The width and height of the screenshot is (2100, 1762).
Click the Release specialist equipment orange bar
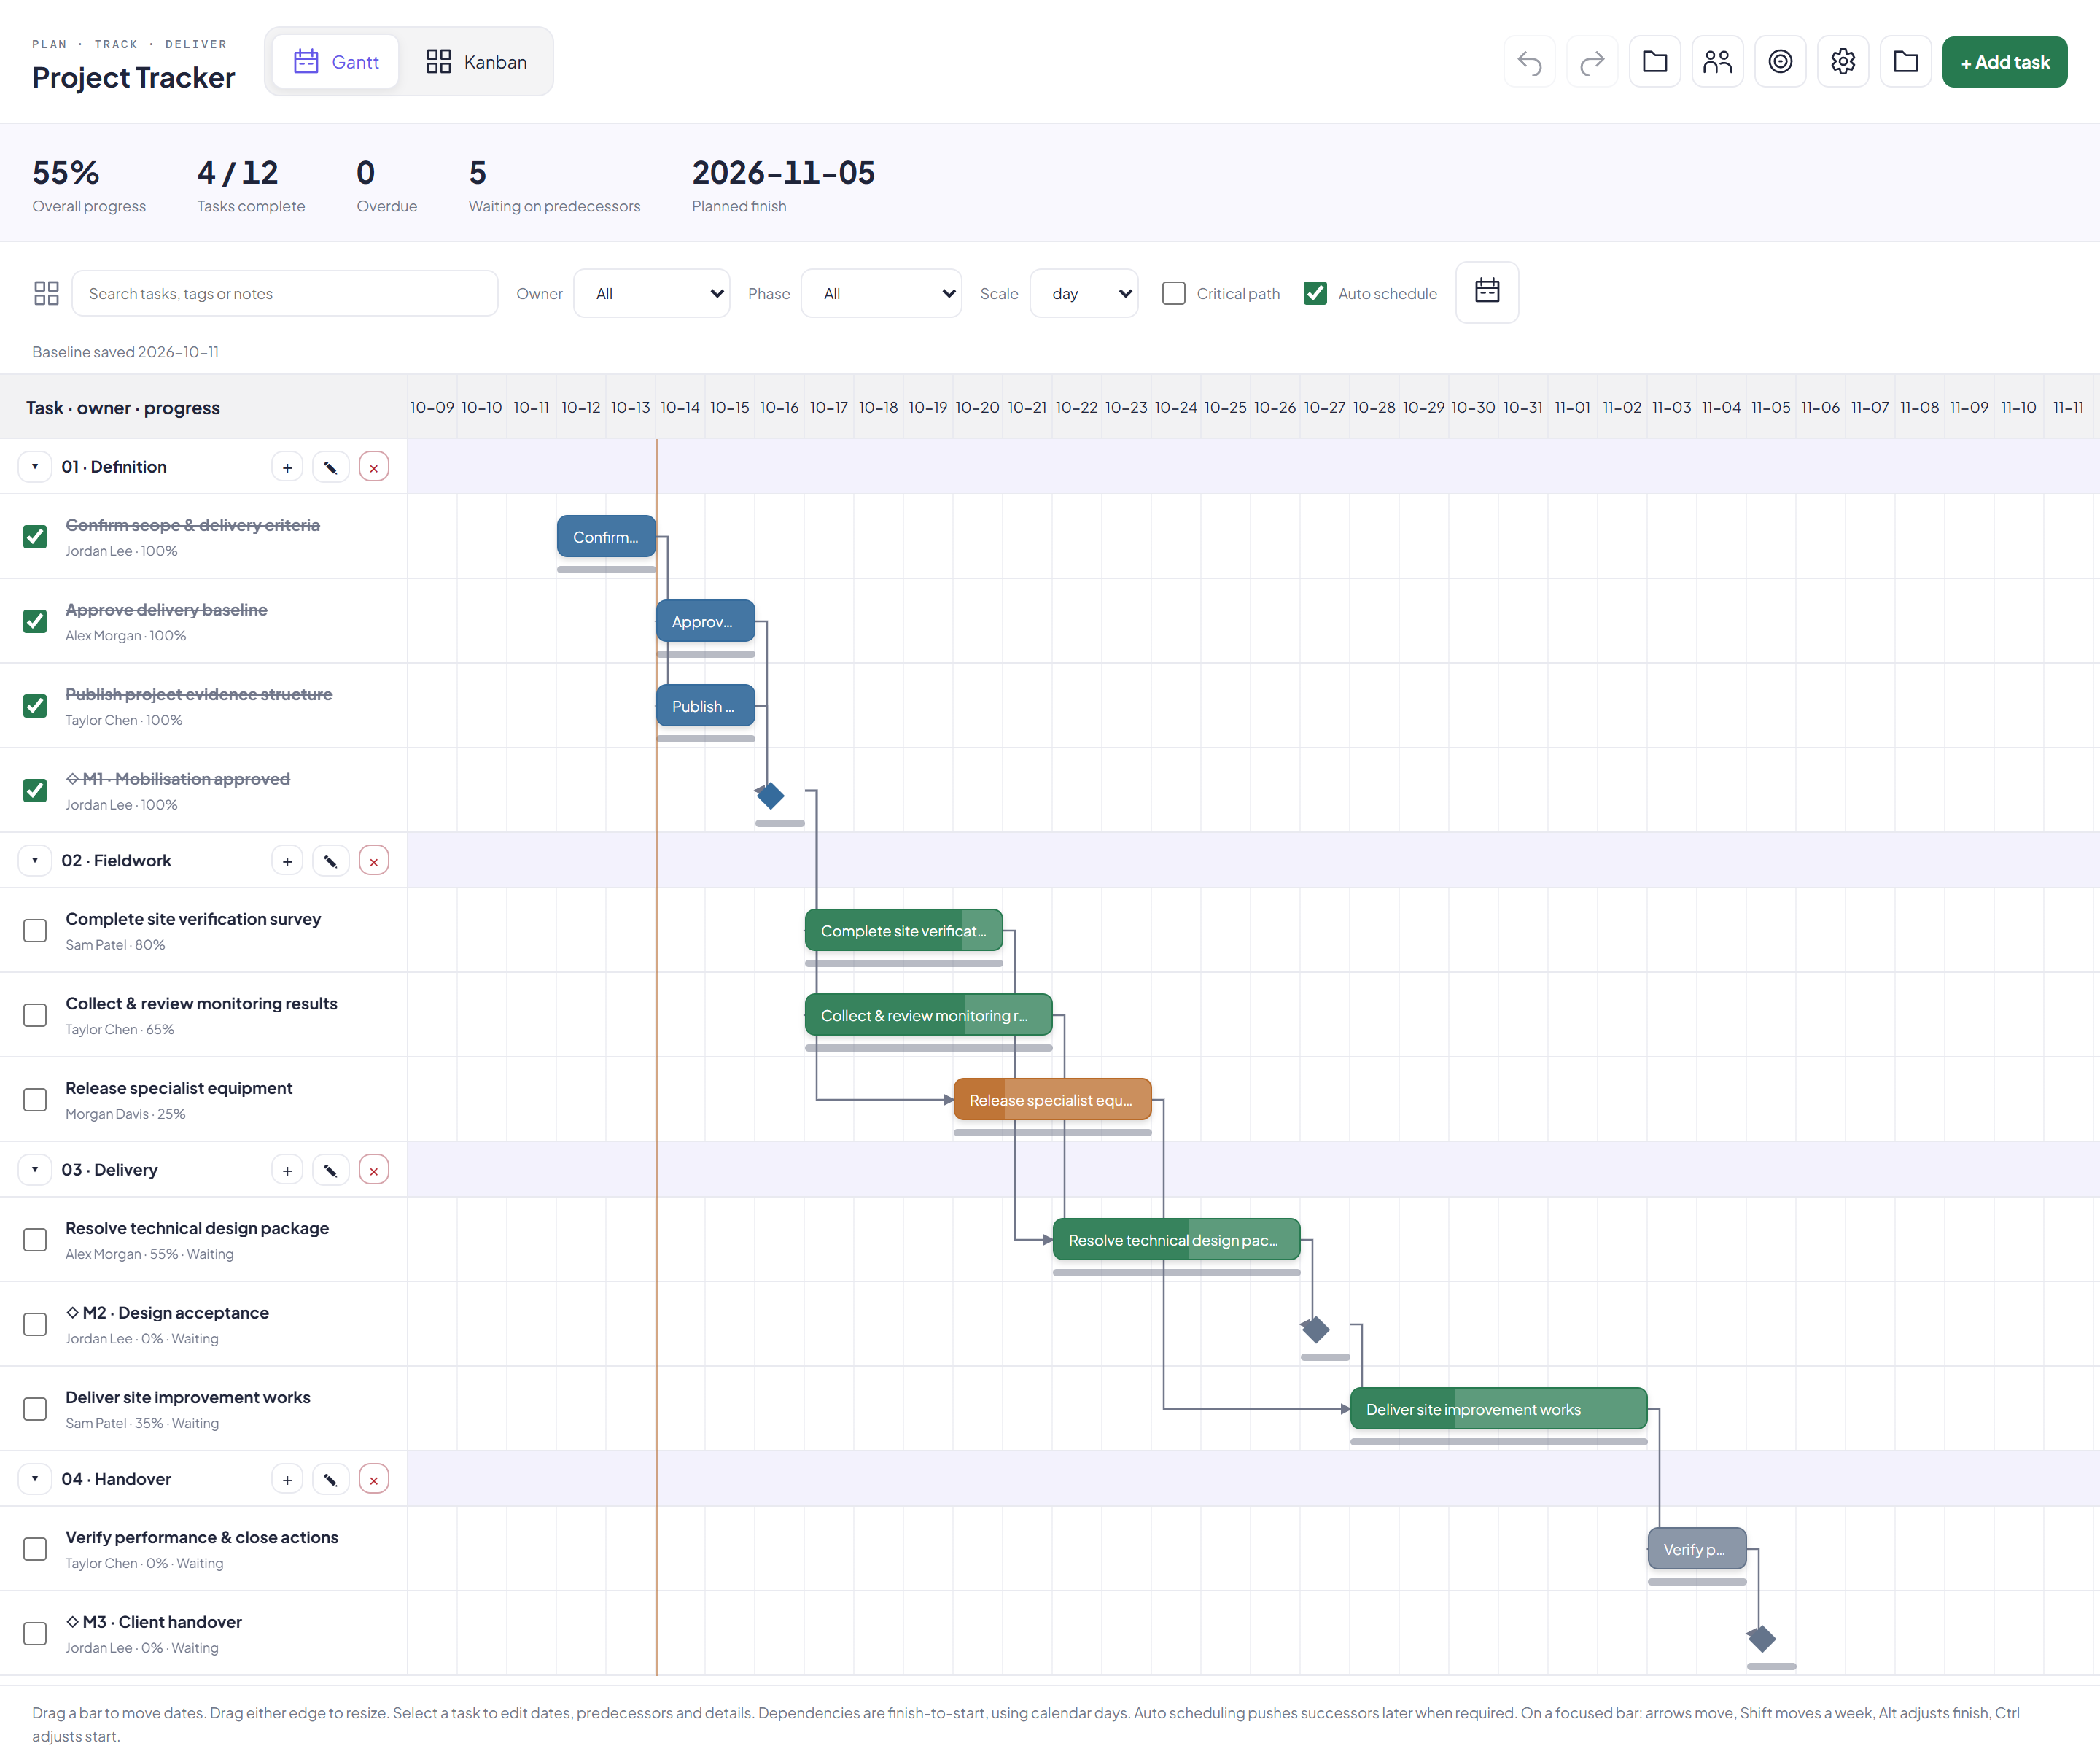[1052, 1100]
